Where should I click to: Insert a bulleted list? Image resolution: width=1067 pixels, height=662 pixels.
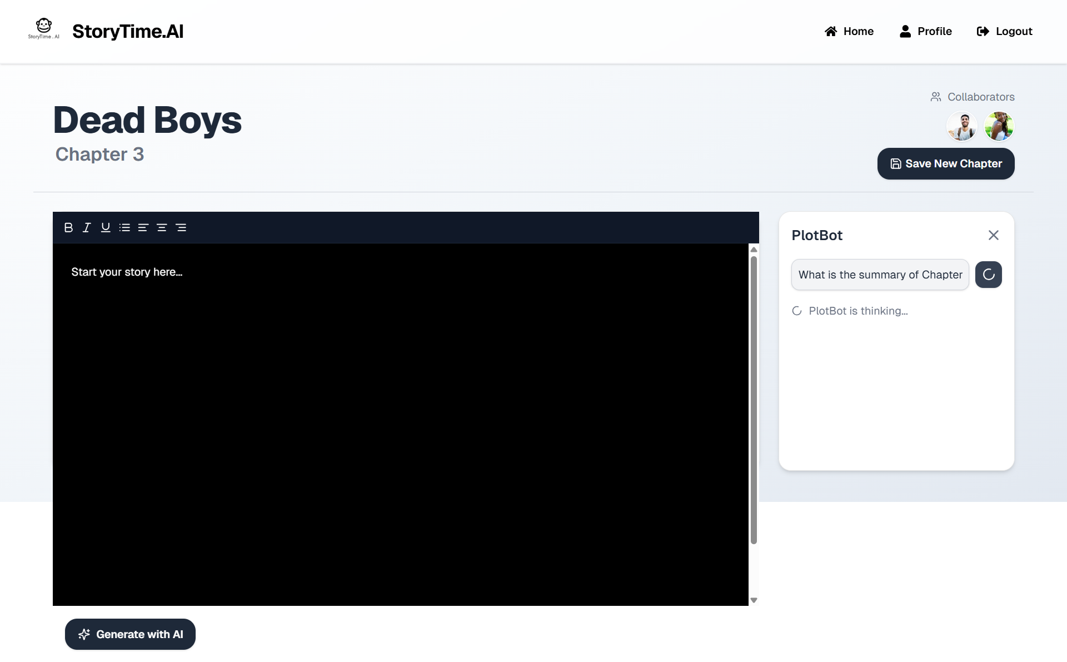[124, 227]
